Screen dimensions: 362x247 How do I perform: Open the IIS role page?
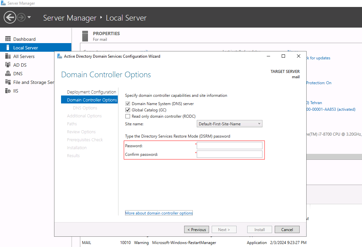16,91
